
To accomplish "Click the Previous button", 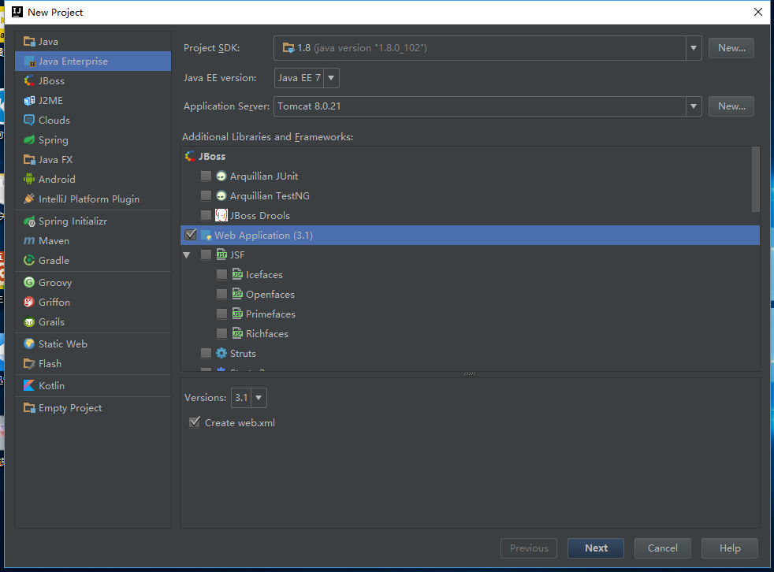I will click(529, 548).
